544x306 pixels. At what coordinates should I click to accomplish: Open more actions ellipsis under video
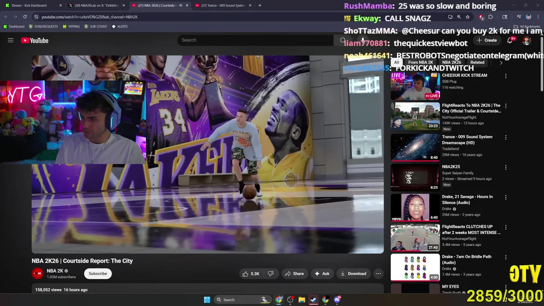(378, 274)
